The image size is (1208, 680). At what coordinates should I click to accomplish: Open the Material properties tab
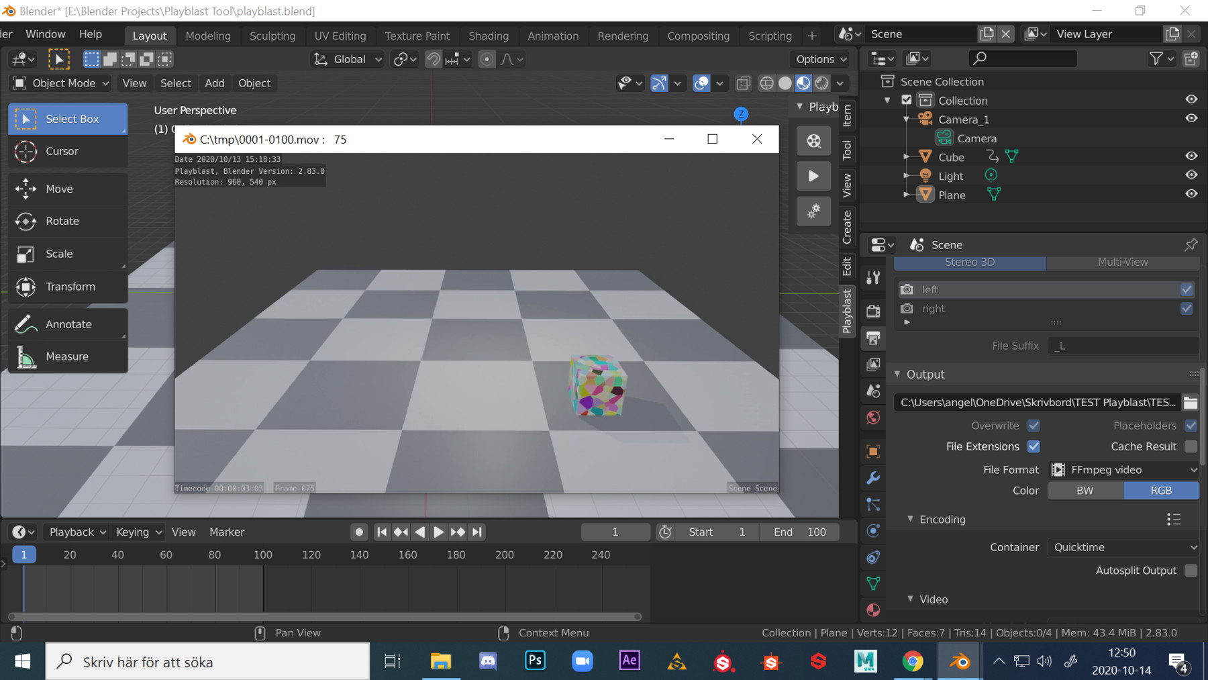[873, 610]
